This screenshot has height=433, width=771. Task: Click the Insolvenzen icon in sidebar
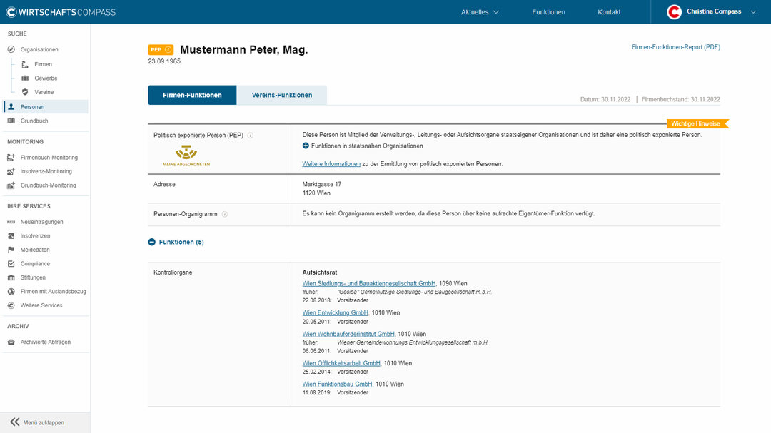pyautogui.click(x=11, y=236)
